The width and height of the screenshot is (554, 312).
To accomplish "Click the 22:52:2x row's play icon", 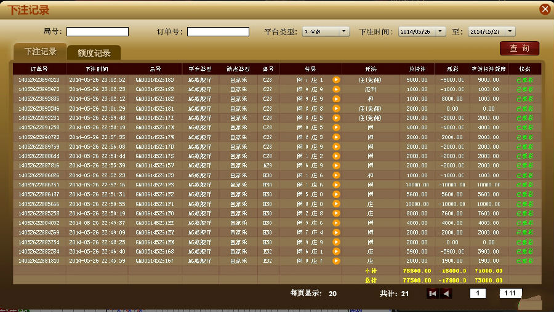I will pos(336,175).
